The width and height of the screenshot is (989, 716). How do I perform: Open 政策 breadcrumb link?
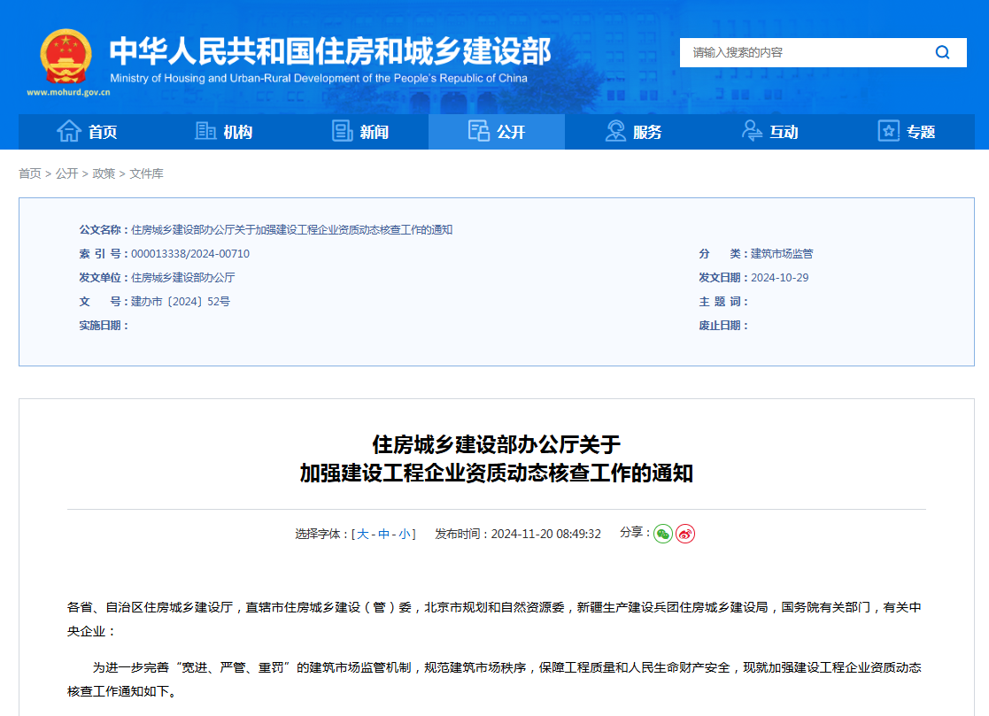(104, 173)
